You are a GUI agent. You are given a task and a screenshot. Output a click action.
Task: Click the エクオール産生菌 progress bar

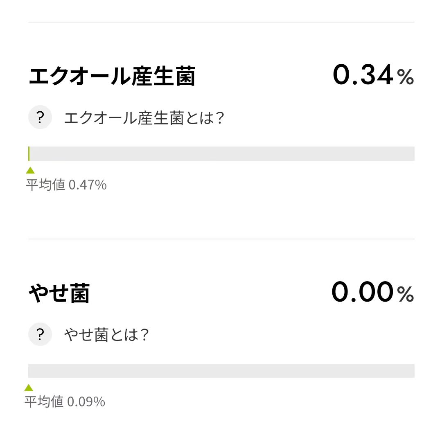click(221, 153)
